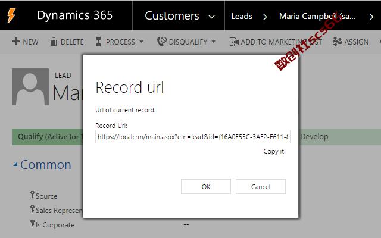This screenshot has height=238, width=381.
Task: Collapse the Common section triangle
Action: click(15, 165)
